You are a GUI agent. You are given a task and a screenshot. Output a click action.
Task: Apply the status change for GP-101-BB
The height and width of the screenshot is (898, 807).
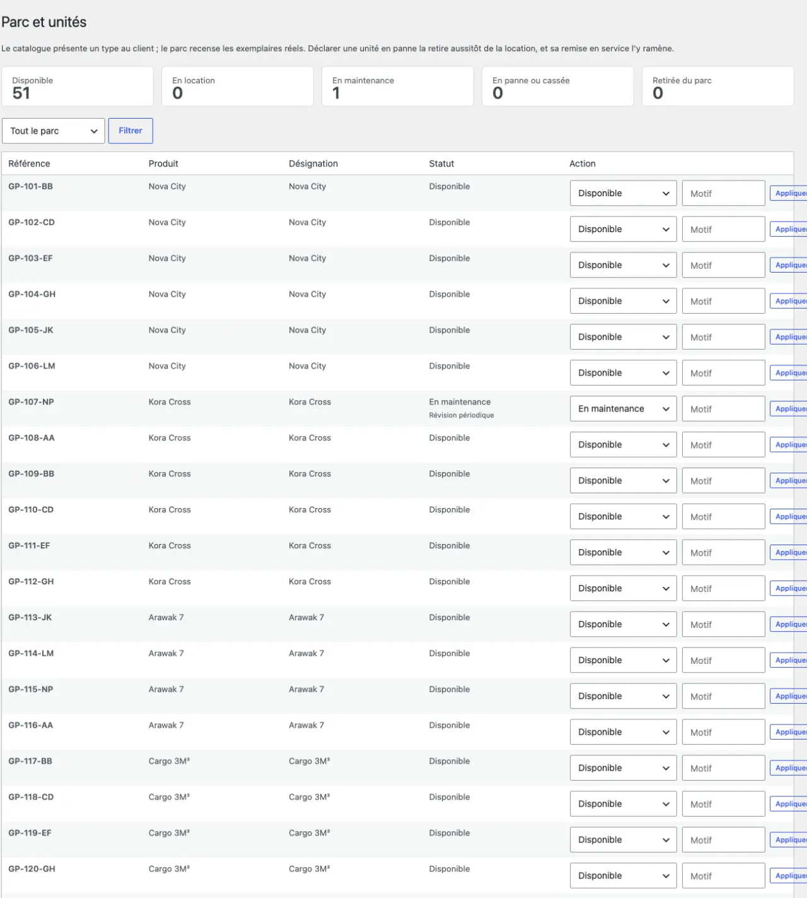pyautogui.click(x=789, y=193)
